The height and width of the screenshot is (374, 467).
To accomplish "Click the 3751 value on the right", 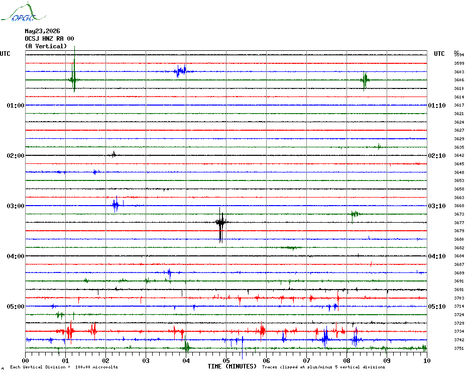I will point(459,348).
